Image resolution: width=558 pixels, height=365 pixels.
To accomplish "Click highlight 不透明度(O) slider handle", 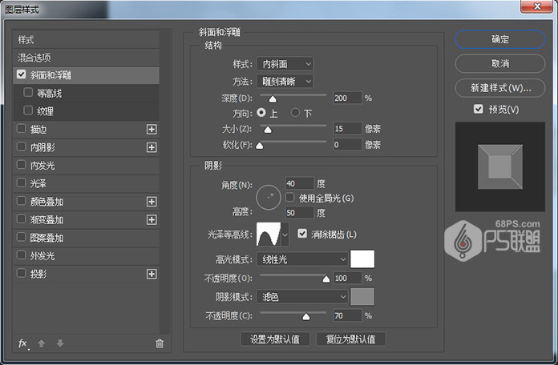I will click(x=326, y=279).
